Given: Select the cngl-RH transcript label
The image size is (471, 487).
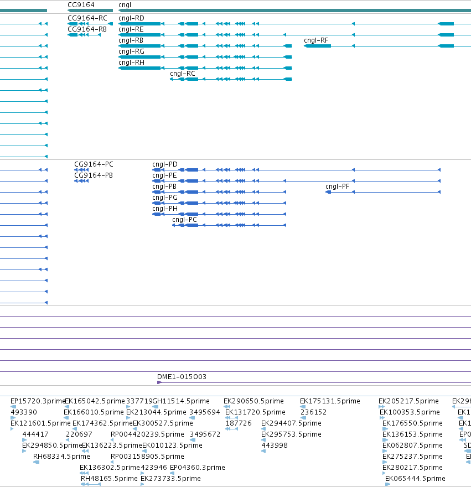Looking at the screenshot, I should click(x=131, y=63).
